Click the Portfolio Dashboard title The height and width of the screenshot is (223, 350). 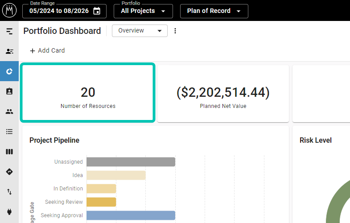[62, 31]
